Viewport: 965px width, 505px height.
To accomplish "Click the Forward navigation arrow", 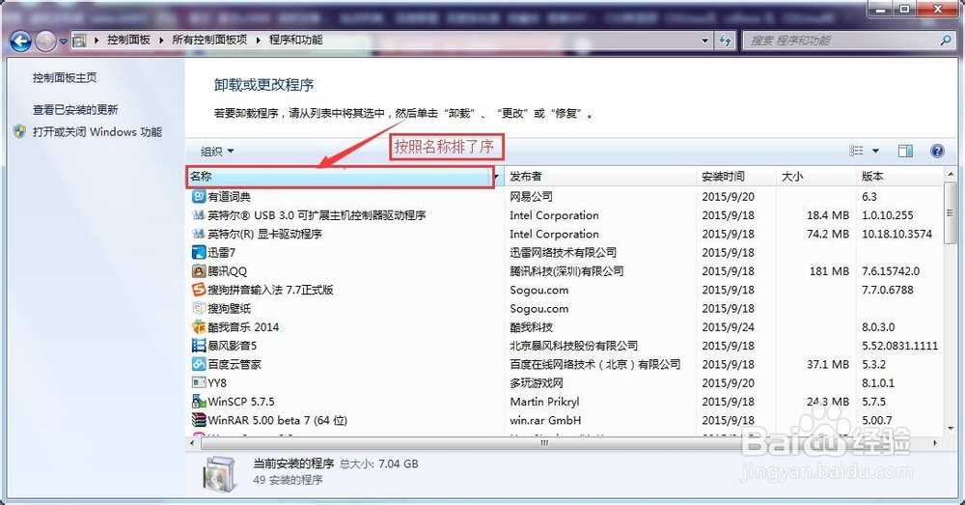I will coord(45,42).
